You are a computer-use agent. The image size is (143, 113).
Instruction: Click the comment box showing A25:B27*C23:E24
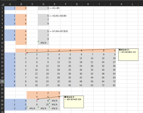pos(74,102)
